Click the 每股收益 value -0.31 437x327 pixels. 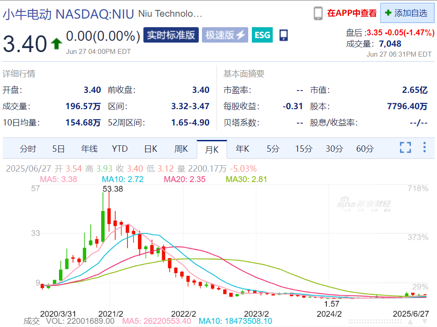click(292, 106)
